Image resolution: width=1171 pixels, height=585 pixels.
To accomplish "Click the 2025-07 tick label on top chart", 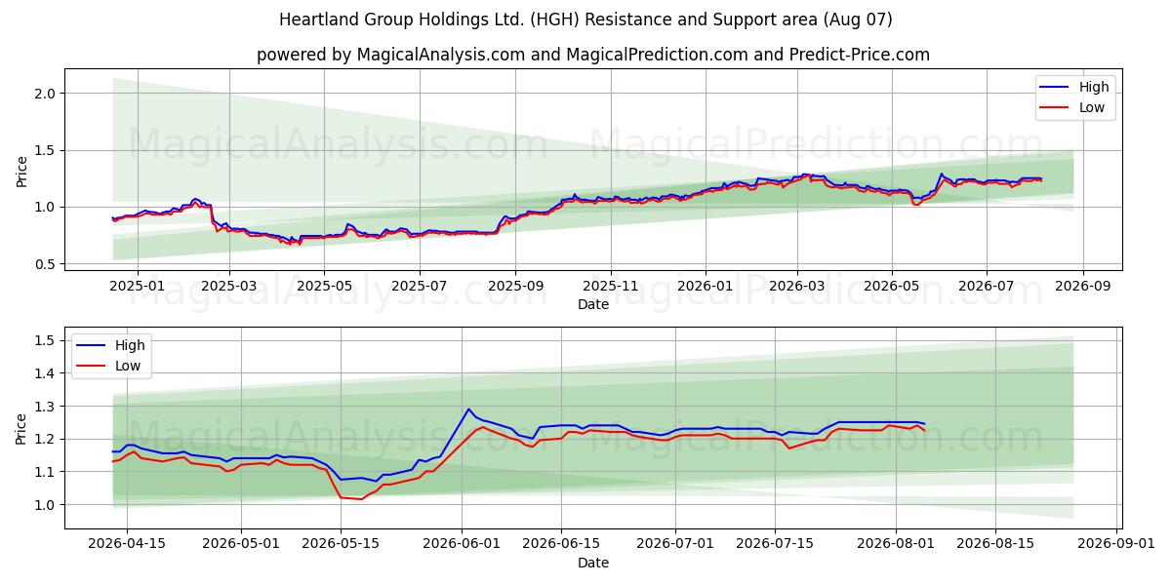I will [x=420, y=286].
